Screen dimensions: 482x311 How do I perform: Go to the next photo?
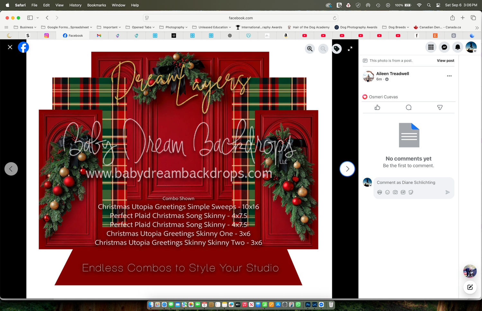point(347,169)
